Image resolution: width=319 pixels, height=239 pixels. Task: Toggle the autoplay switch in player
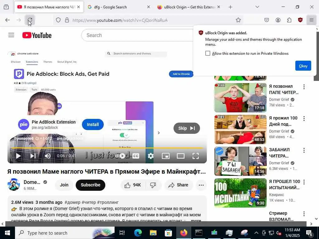[x=122, y=156]
